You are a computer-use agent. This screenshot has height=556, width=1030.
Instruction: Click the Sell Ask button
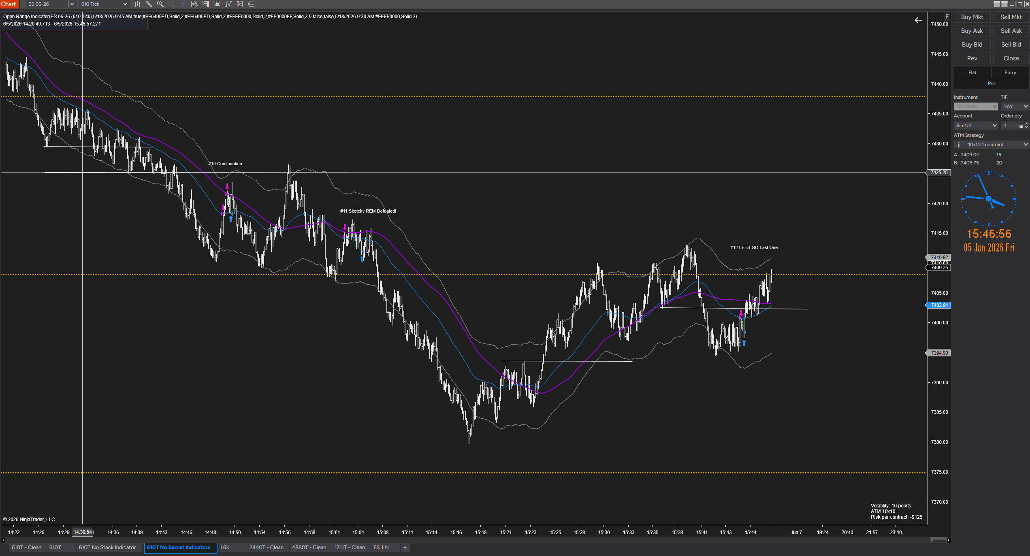(x=1011, y=31)
